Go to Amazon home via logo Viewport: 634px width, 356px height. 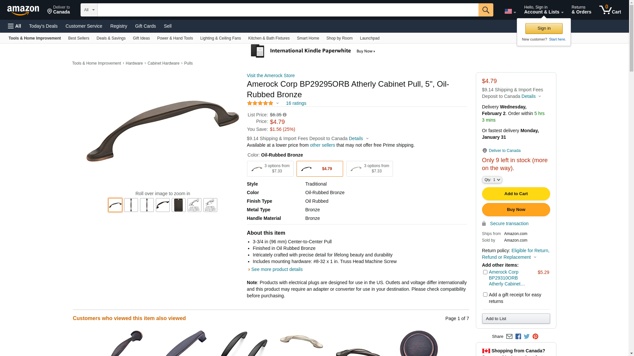tap(23, 11)
